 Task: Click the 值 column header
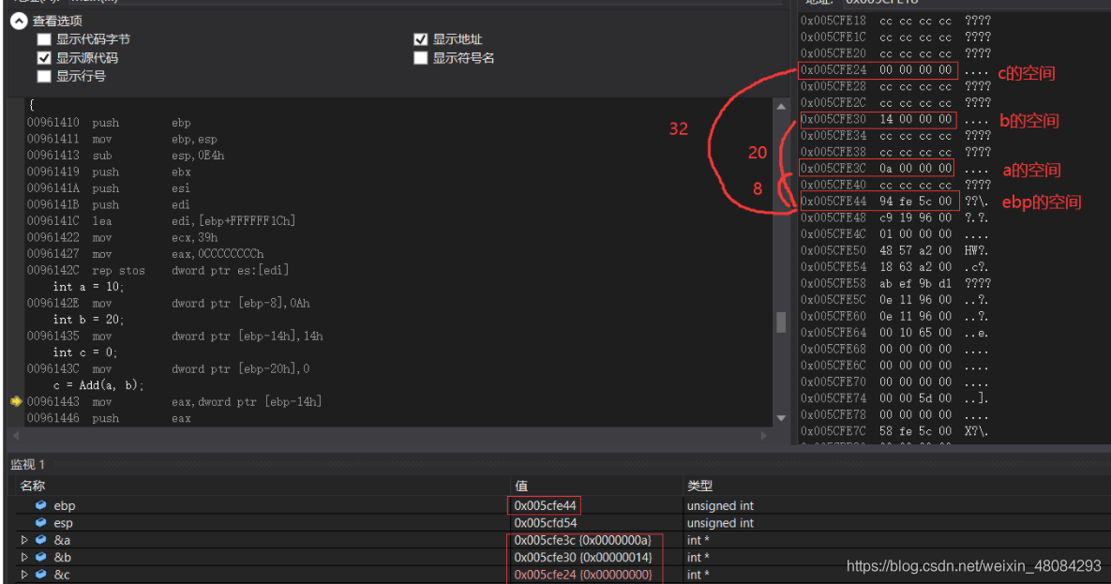521,487
